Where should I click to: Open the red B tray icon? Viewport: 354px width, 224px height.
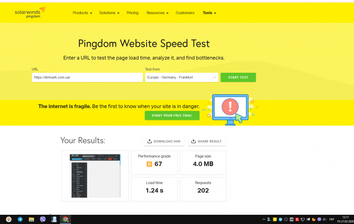click(x=297, y=219)
